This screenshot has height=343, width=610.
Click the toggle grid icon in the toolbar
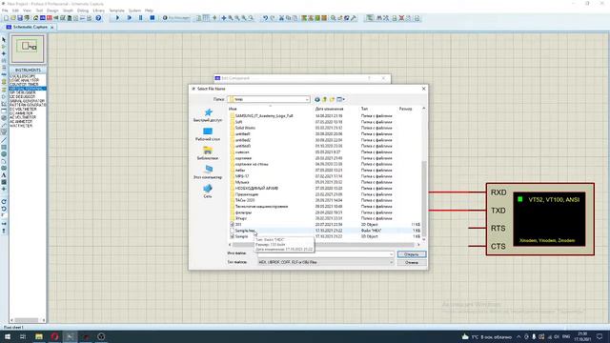pyautogui.click(x=206, y=18)
